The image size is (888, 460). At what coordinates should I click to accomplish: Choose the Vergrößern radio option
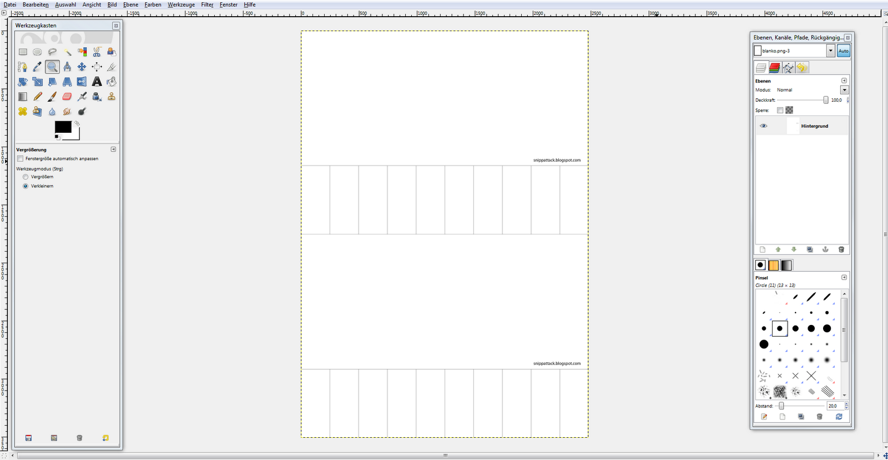[25, 177]
